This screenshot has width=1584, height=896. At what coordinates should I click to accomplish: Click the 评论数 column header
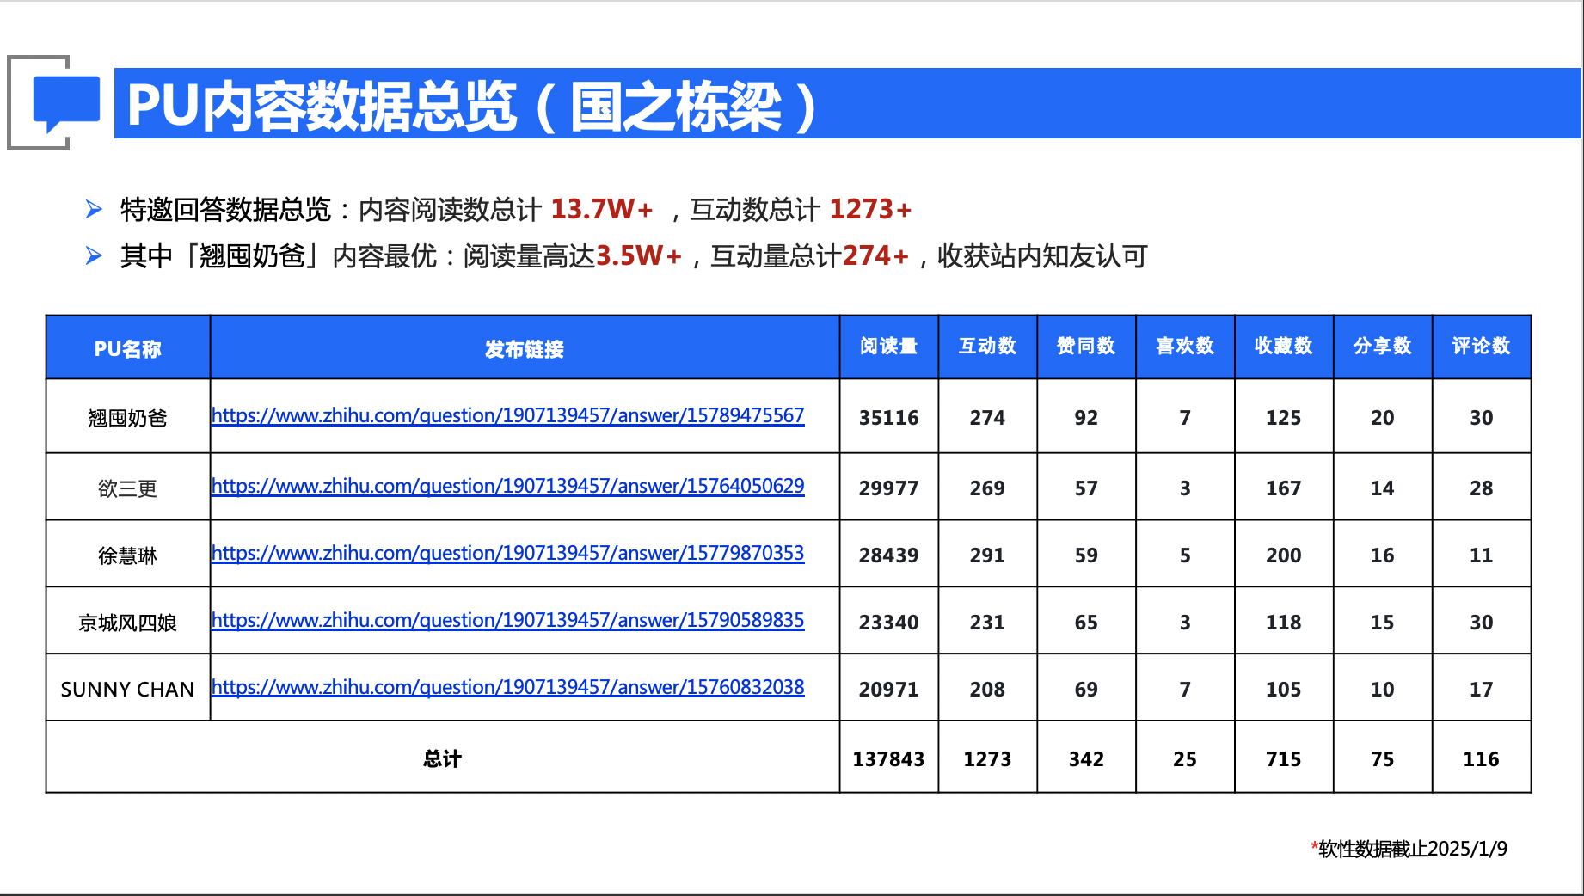pos(1481,346)
